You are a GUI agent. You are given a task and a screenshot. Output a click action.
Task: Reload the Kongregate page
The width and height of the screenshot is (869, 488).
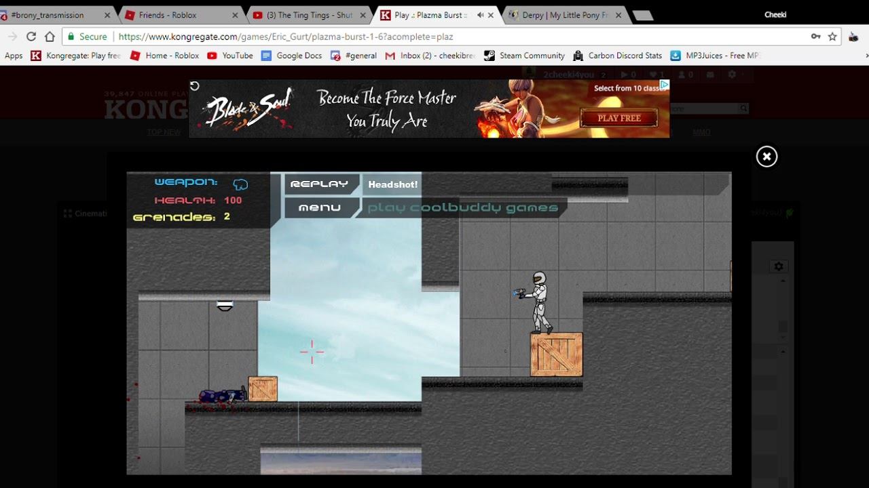click(x=31, y=37)
